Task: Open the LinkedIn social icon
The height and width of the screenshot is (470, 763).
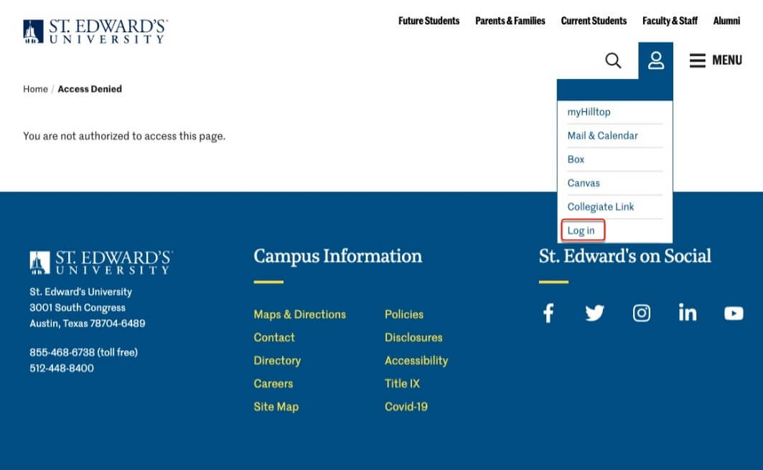Action: (688, 313)
